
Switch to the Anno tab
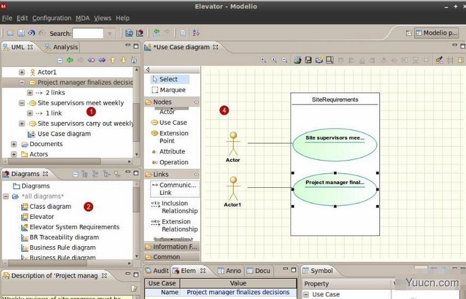click(x=229, y=271)
